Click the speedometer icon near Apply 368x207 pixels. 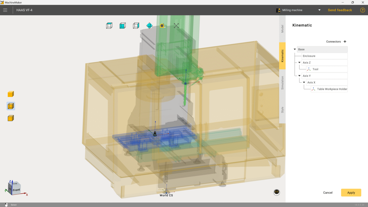[277, 192]
